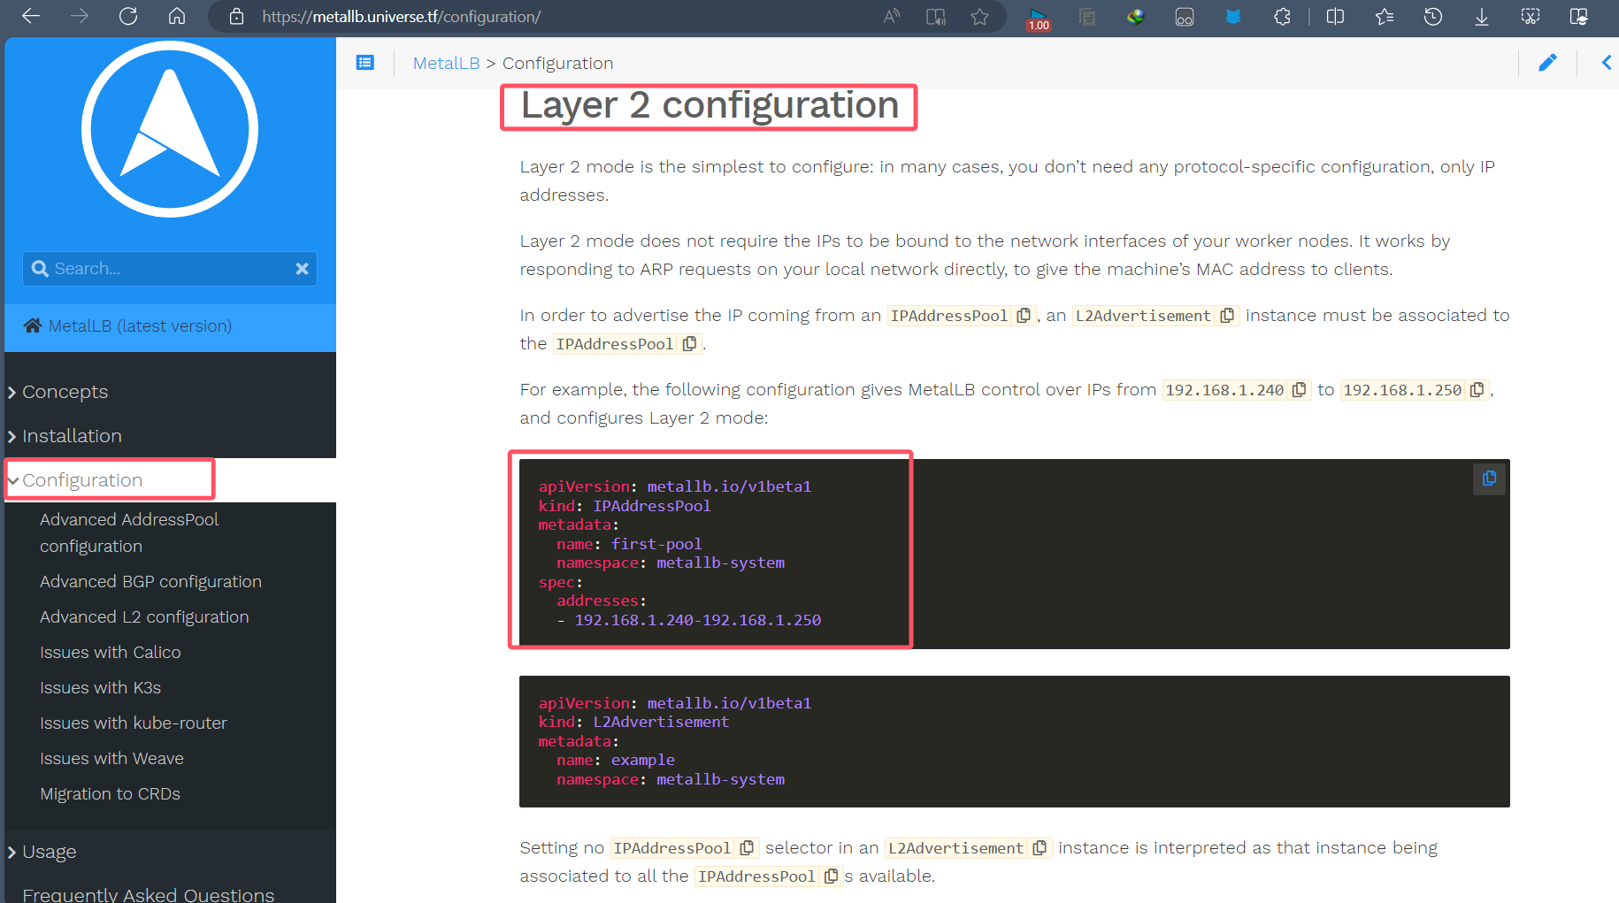1619x903 pixels.
Task: Take a web screenshot capture
Action: [1531, 16]
